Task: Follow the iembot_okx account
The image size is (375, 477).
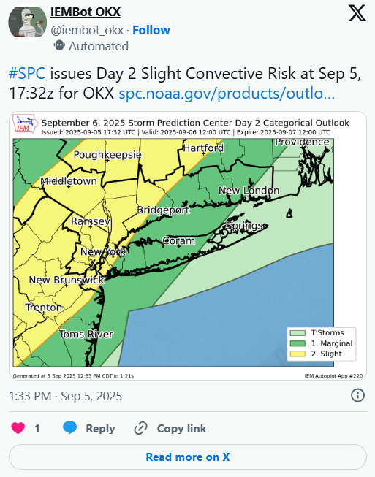Action: (151, 30)
